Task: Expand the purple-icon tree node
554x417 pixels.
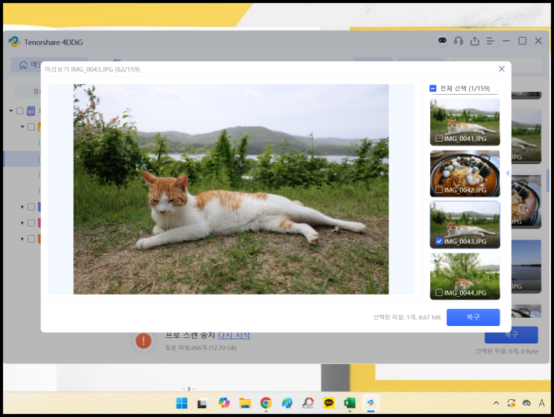Action: tap(22, 207)
